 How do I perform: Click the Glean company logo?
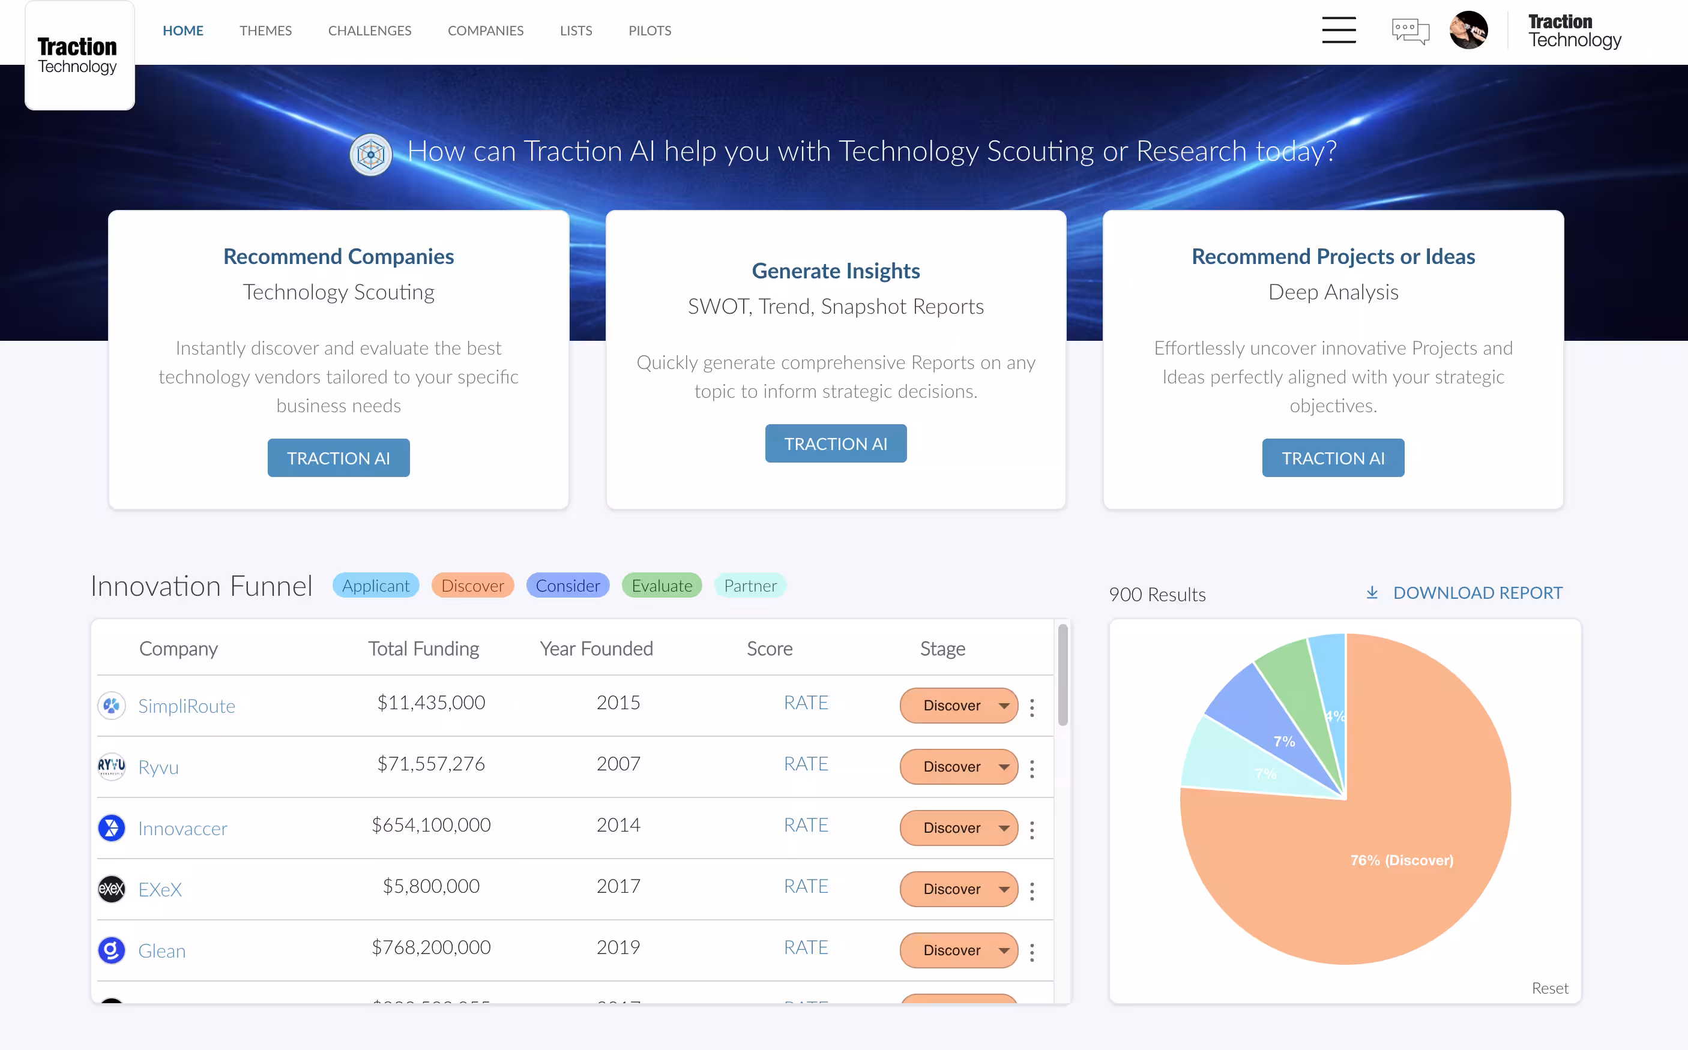pyautogui.click(x=111, y=950)
